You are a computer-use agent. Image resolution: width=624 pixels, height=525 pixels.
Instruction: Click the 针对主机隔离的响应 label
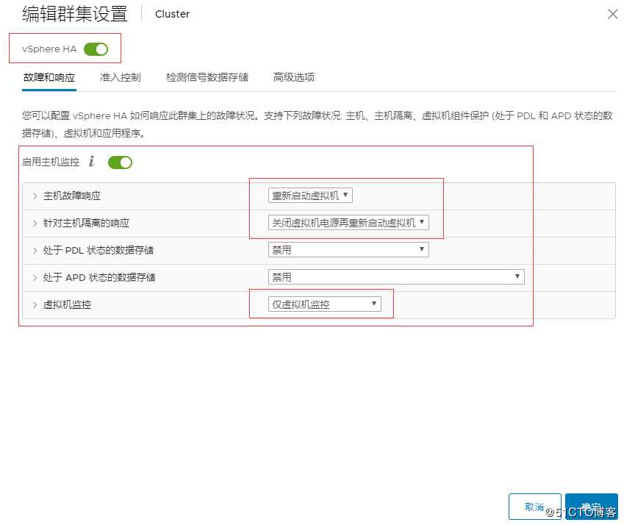(x=86, y=223)
